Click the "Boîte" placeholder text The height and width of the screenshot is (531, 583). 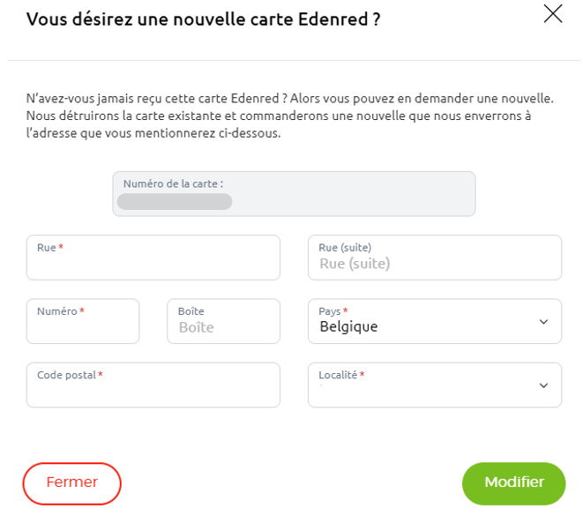click(x=196, y=327)
